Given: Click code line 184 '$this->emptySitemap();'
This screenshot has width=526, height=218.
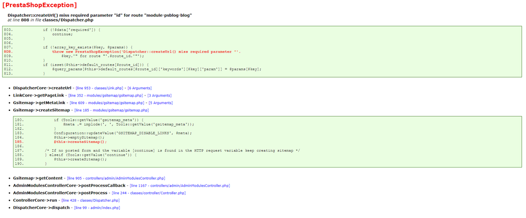Looking at the screenshot, I should [x=79, y=137].
